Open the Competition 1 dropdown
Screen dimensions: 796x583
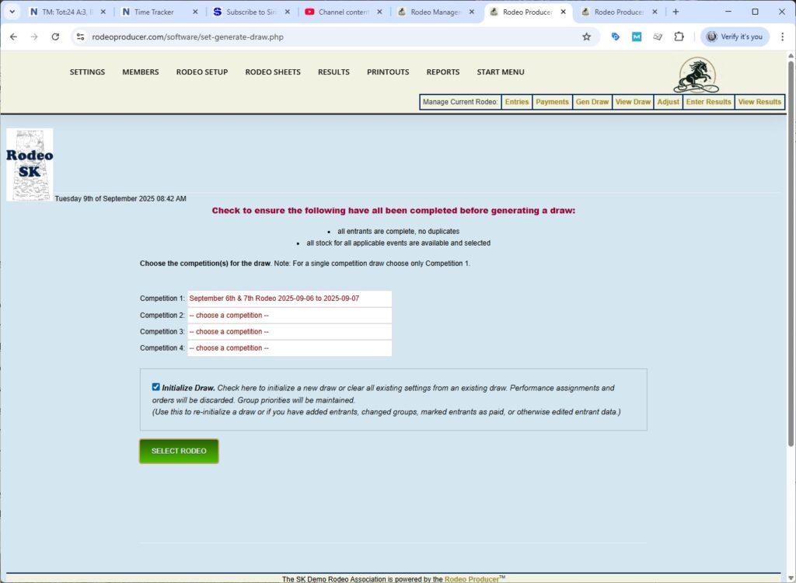click(289, 298)
